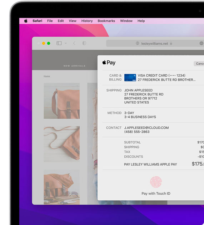The height and width of the screenshot is (225, 204).
Task: Open the Bookmarks menu
Action: click(x=106, y=21)
